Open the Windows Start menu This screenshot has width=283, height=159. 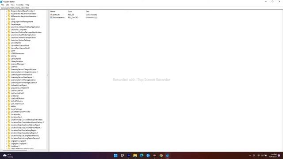(x=115, y=155)
